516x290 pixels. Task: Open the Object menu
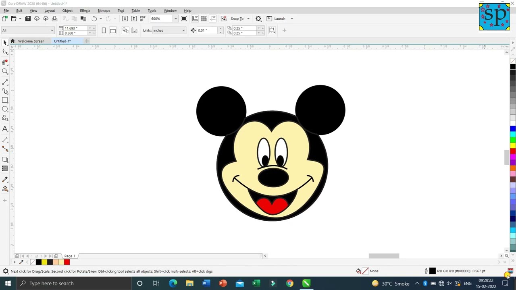click(67, 10)
